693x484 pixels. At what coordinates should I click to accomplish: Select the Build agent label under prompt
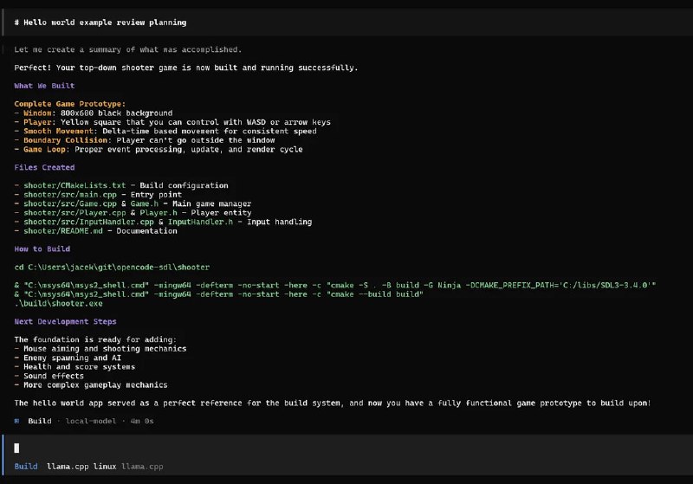25,467
